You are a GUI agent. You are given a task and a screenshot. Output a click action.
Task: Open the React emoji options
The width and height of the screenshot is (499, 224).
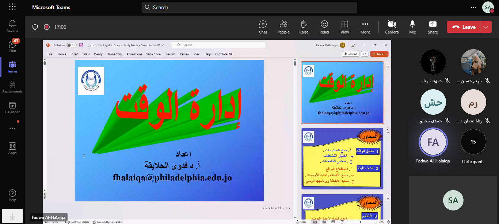[x=324, y=27]
